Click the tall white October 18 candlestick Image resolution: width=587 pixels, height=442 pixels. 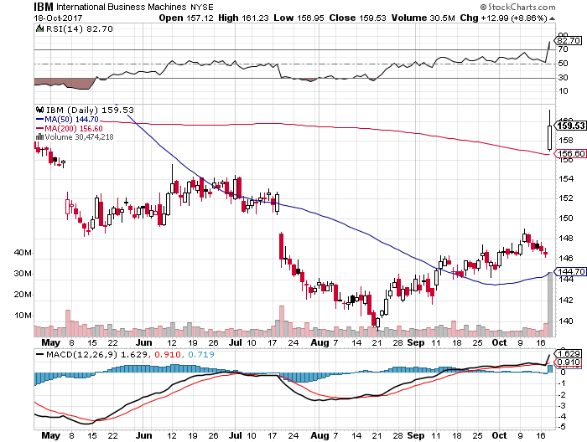(x=549, y=137)
